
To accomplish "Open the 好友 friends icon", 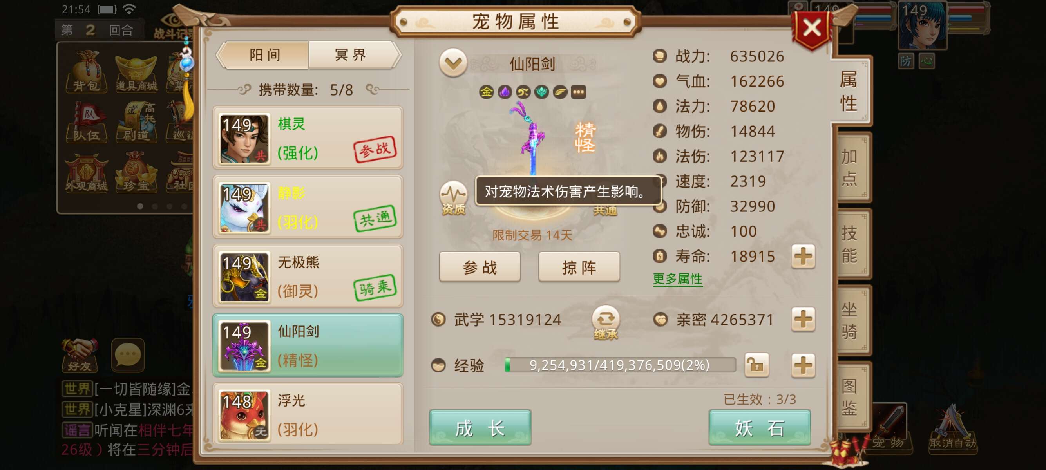I will click(x=80, y=355).
